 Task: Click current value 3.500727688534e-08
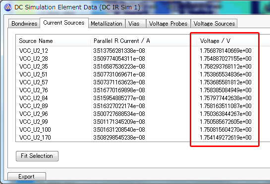click(119, 114)
